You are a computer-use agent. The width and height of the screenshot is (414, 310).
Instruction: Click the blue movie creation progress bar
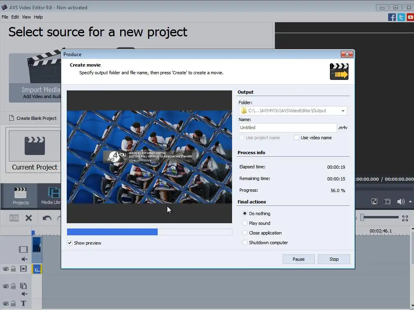(x=150, y=232)
